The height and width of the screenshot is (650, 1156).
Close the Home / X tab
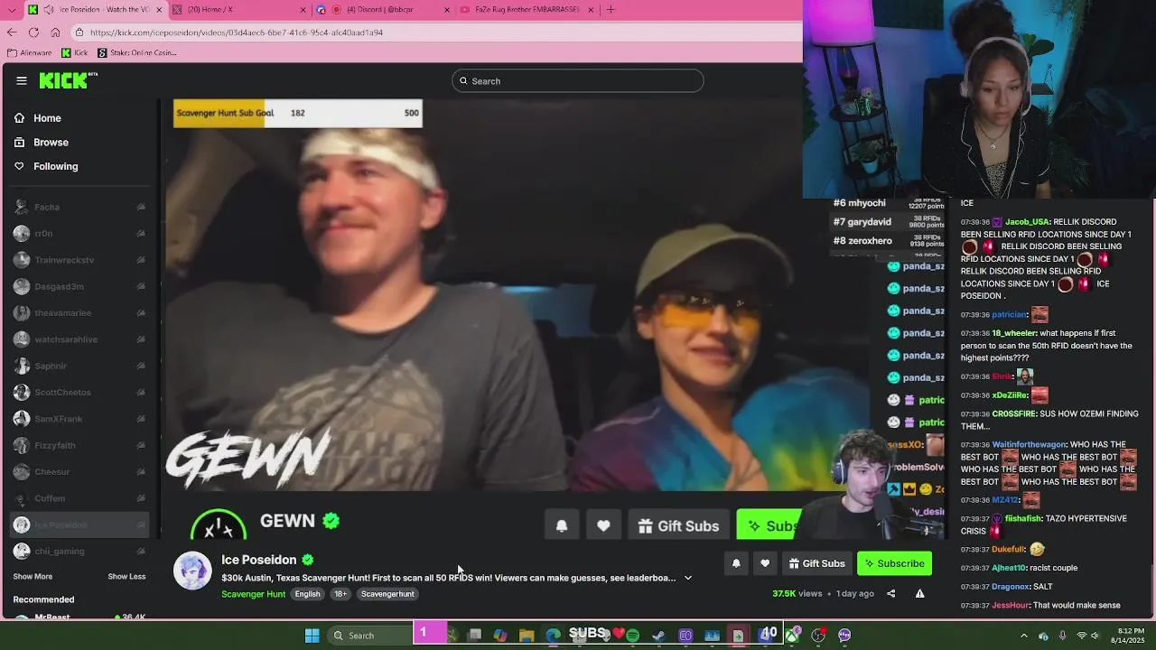pyautogui.click(x=303, y=10)
